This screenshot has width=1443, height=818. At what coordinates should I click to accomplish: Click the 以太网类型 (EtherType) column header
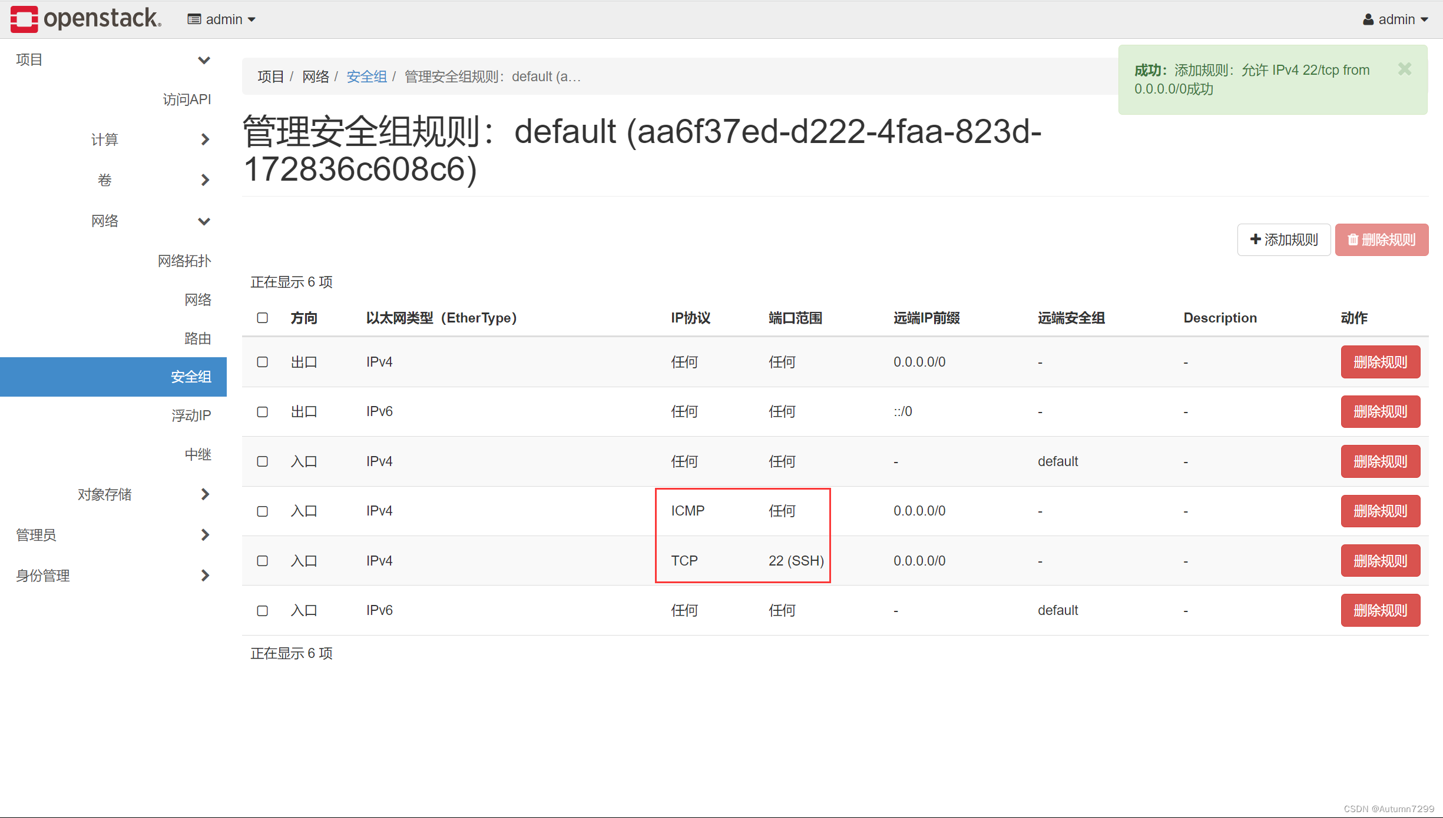(x=441, y=318)
